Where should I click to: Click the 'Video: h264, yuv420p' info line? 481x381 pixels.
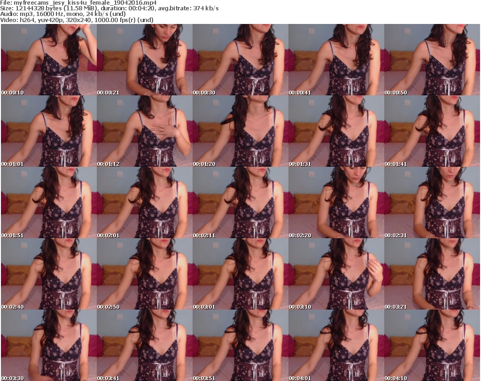(77, 20)
